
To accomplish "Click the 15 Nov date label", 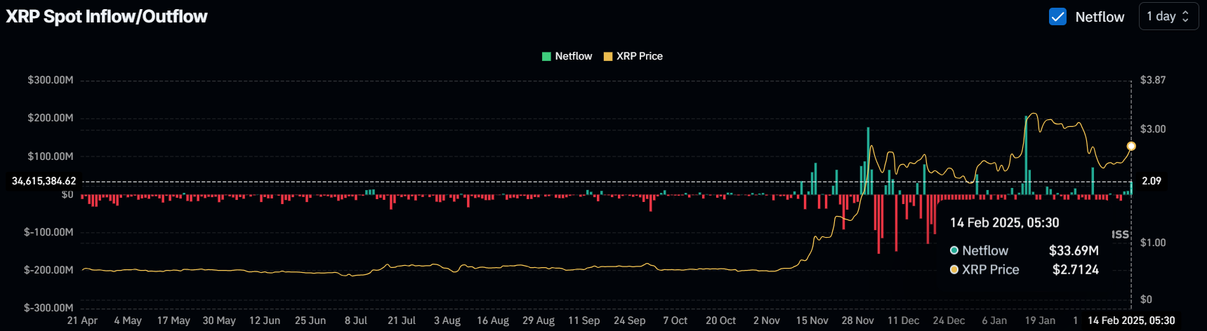I will pos(812,320).
